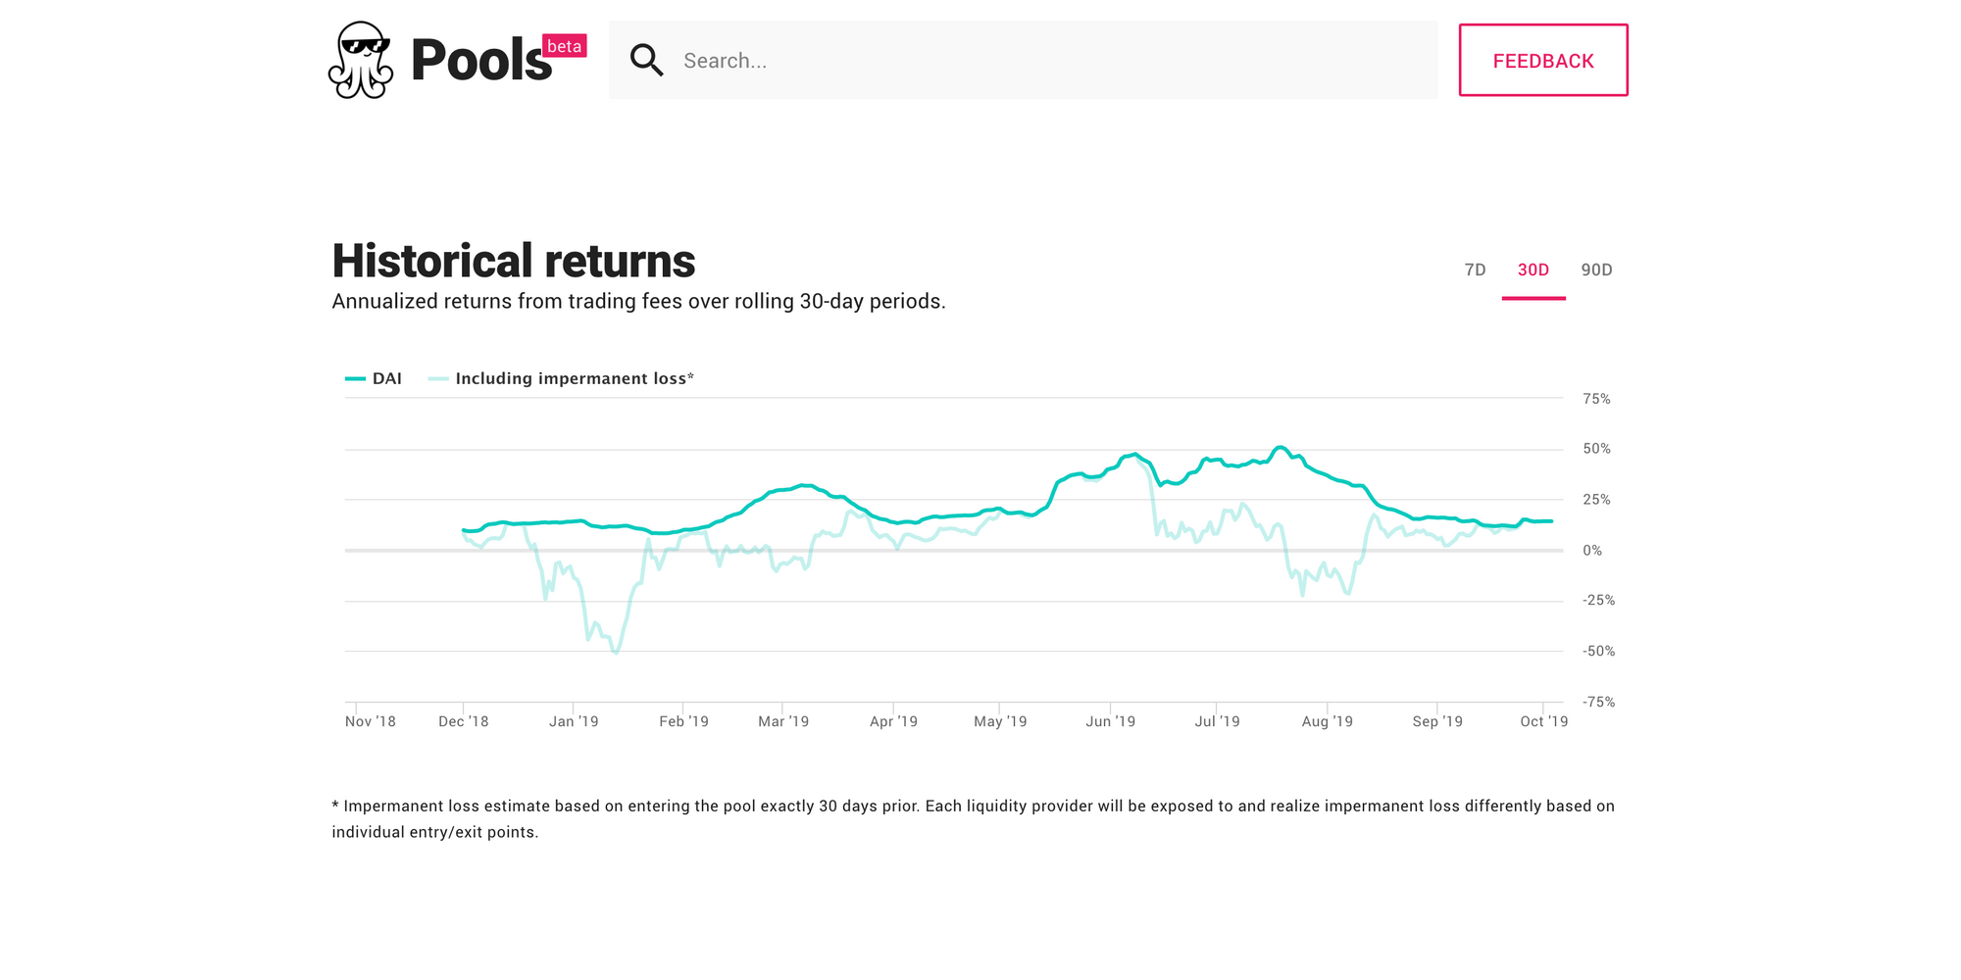Screen dimensions: 1961x980
Task: Click the 75% y-axis label
Action: point(1596,399)
